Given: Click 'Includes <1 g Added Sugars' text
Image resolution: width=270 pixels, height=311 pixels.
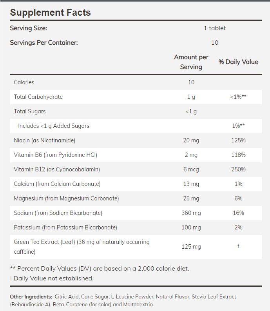Looking at the screenshot, I should (x=54, y=126).
